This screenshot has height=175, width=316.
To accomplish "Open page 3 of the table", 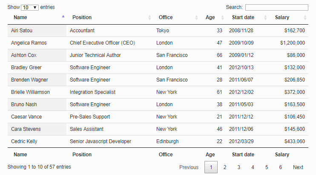I will coord(239,167).
